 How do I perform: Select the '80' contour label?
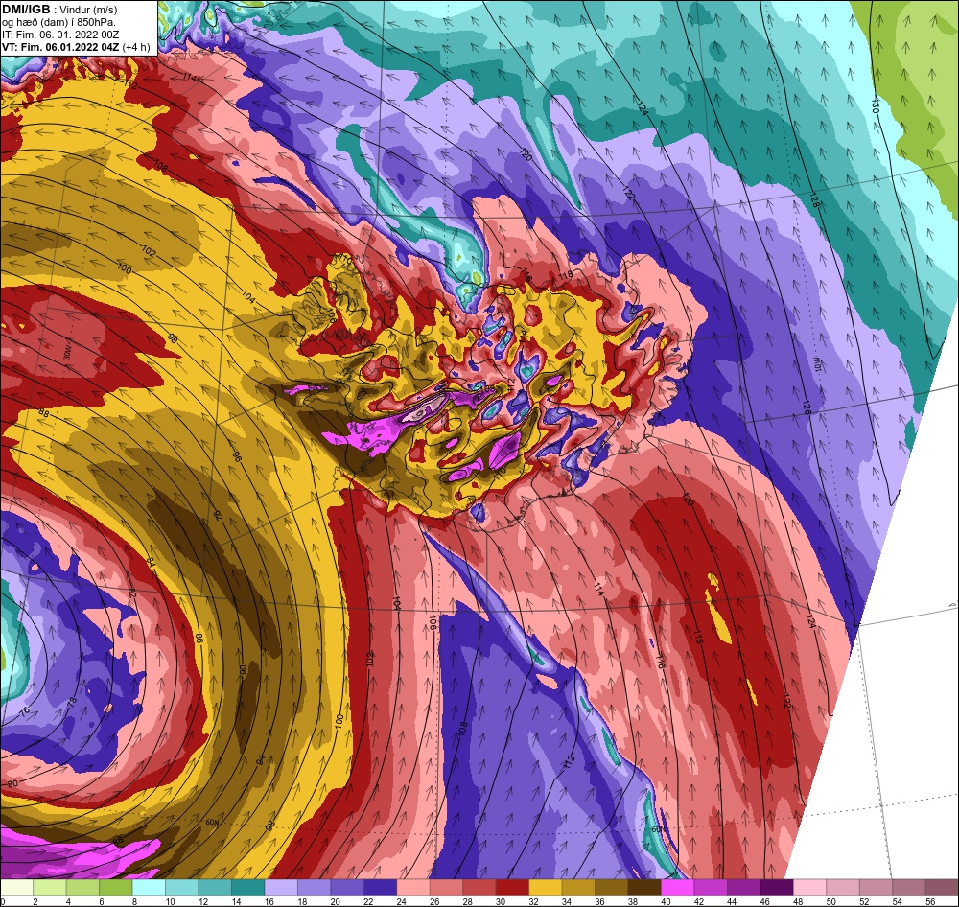(x=12, y=784)
